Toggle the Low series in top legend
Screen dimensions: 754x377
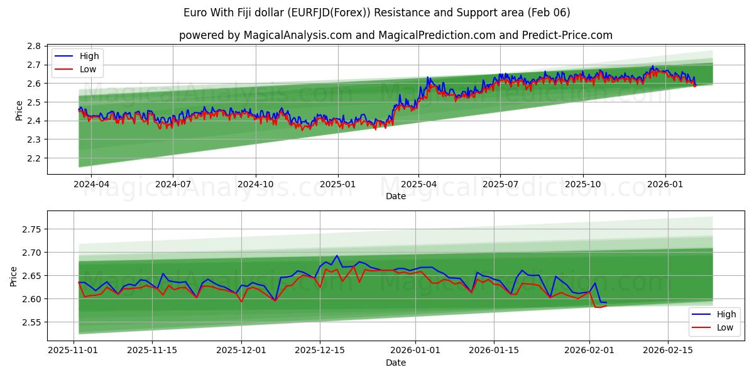89,69
